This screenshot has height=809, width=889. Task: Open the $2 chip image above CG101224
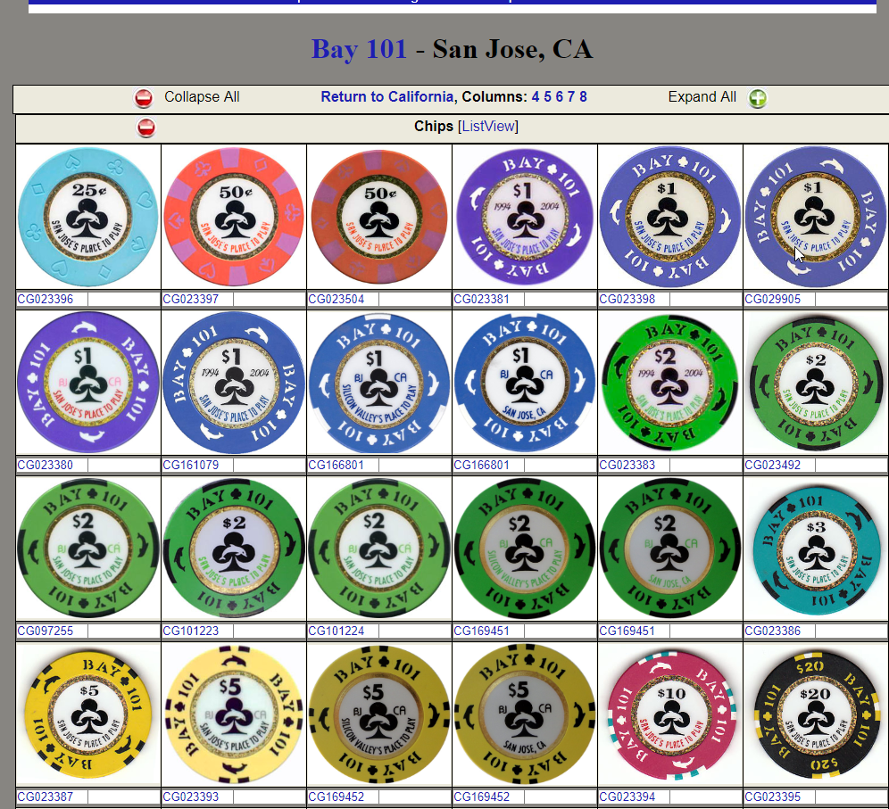click(378, 549)
